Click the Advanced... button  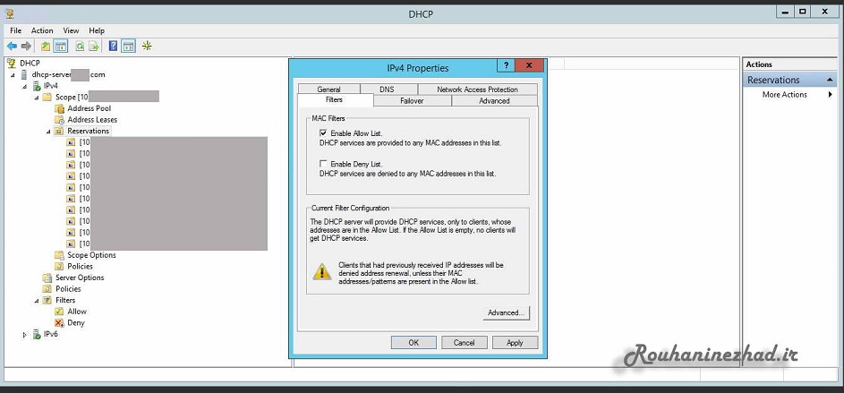tap(506, 312)
